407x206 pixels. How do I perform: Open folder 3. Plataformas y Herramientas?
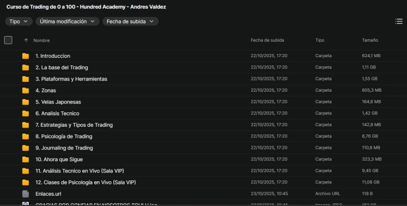click(x=71, y=79)
